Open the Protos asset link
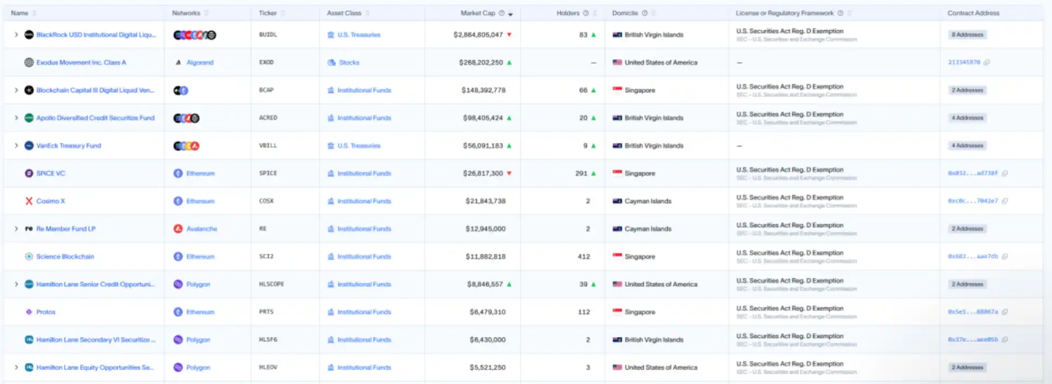1052x384 pixels. 46,312
